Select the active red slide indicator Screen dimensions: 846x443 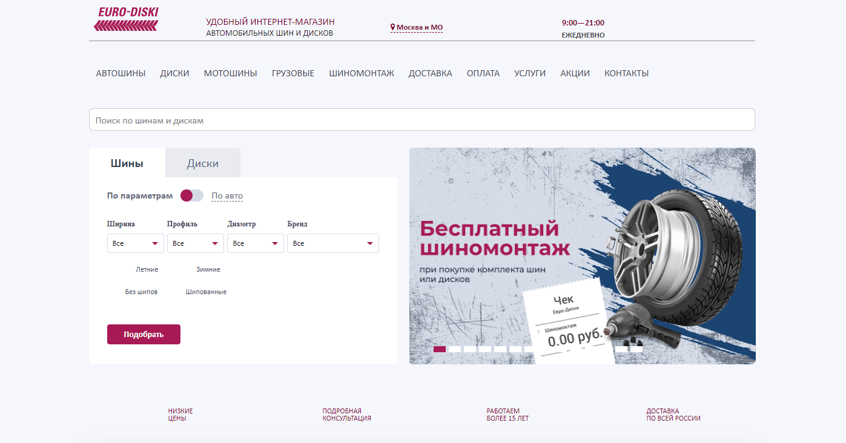tap(440, 349)
